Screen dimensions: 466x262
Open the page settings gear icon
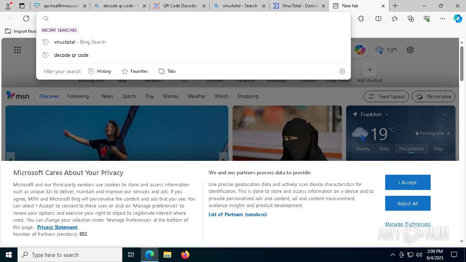click(410, 50)
